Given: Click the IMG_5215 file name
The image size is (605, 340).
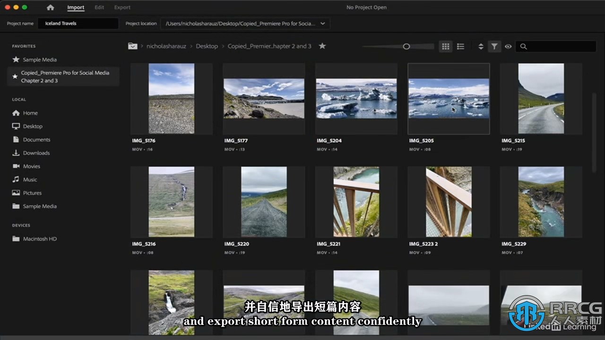Looking at the screenshot, I should pos(513,141).
